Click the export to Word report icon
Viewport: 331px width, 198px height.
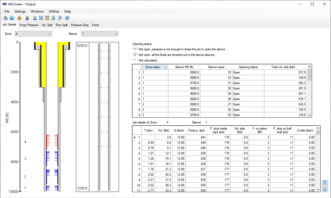(x=6, y=18)
